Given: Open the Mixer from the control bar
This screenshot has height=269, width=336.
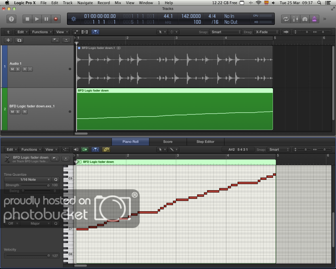Looking at the screenshot, I should point(296,19).
